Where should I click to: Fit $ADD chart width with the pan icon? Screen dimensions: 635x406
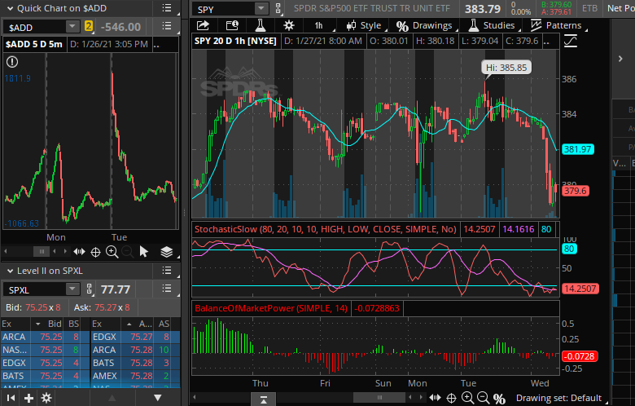pos(80,252)
